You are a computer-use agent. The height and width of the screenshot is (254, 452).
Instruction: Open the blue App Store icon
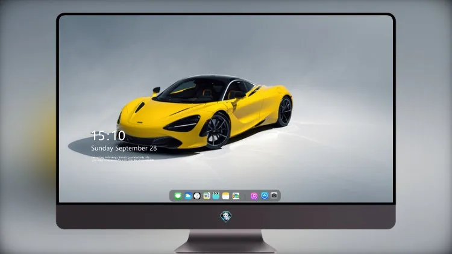pyautogui.click(x=265, y=196)
